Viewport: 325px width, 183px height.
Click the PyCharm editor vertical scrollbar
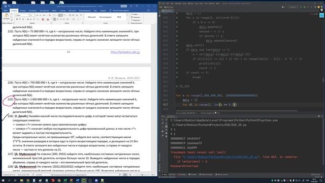(323, 80)
